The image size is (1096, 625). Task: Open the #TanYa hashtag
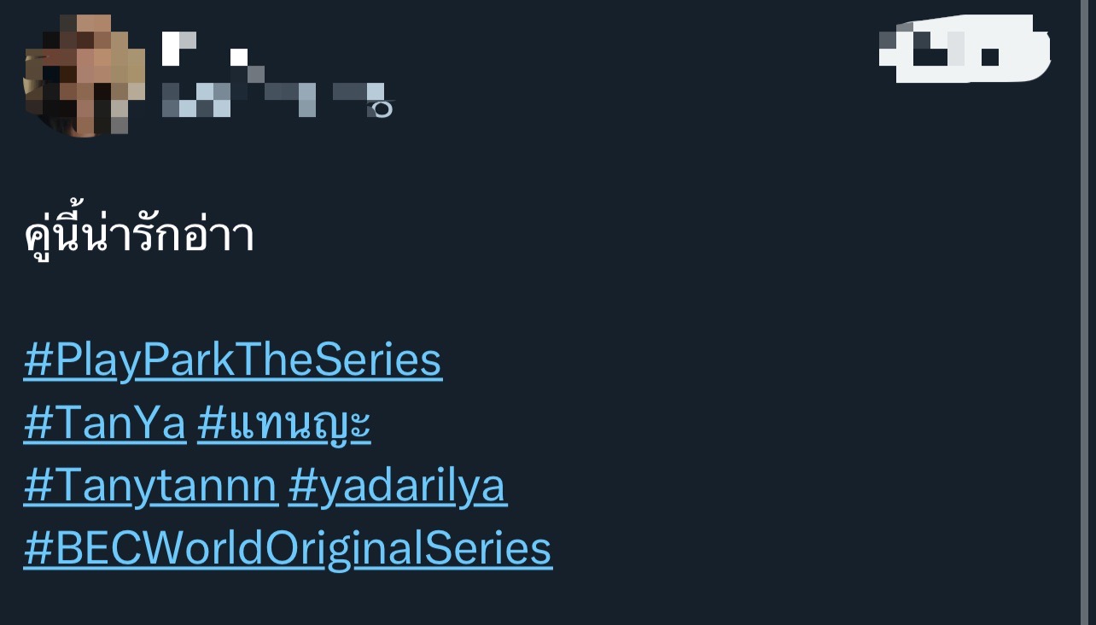click(x=104, y=424)
